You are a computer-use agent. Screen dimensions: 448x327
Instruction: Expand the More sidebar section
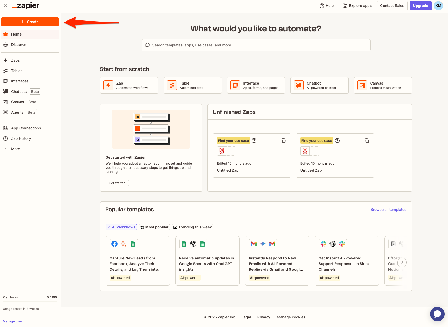click(x=15, y=149)
